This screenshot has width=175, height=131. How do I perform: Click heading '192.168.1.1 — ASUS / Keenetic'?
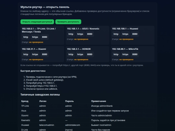click(83, 29)
